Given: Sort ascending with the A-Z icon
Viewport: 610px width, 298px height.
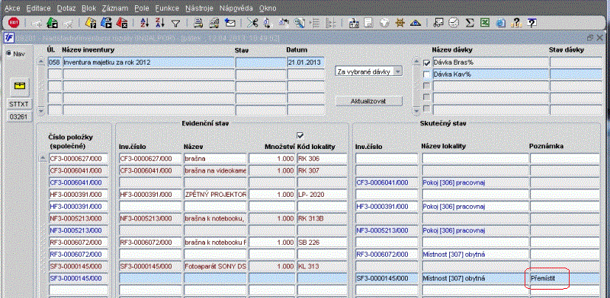Looking at the screenshot, I should [x=144, y=23].
